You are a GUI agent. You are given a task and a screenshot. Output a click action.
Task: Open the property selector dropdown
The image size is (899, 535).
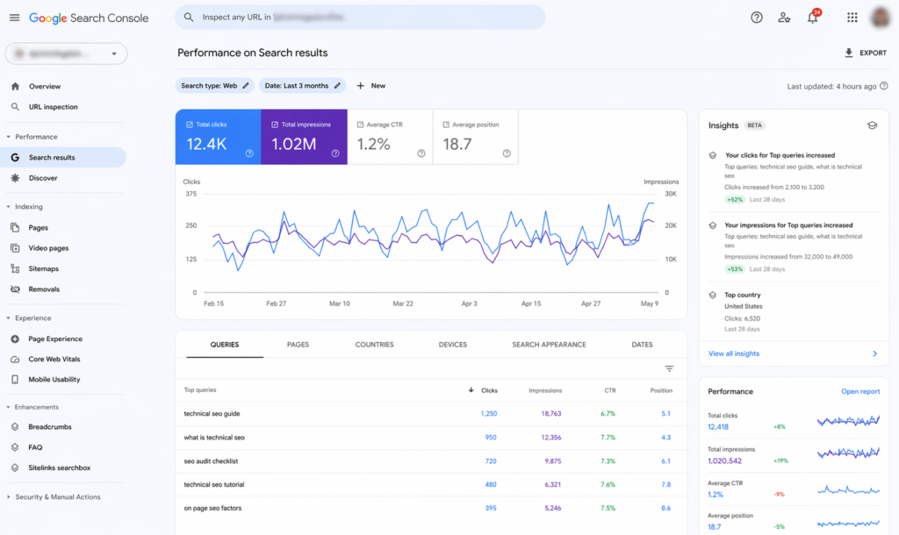pos(66,53)
